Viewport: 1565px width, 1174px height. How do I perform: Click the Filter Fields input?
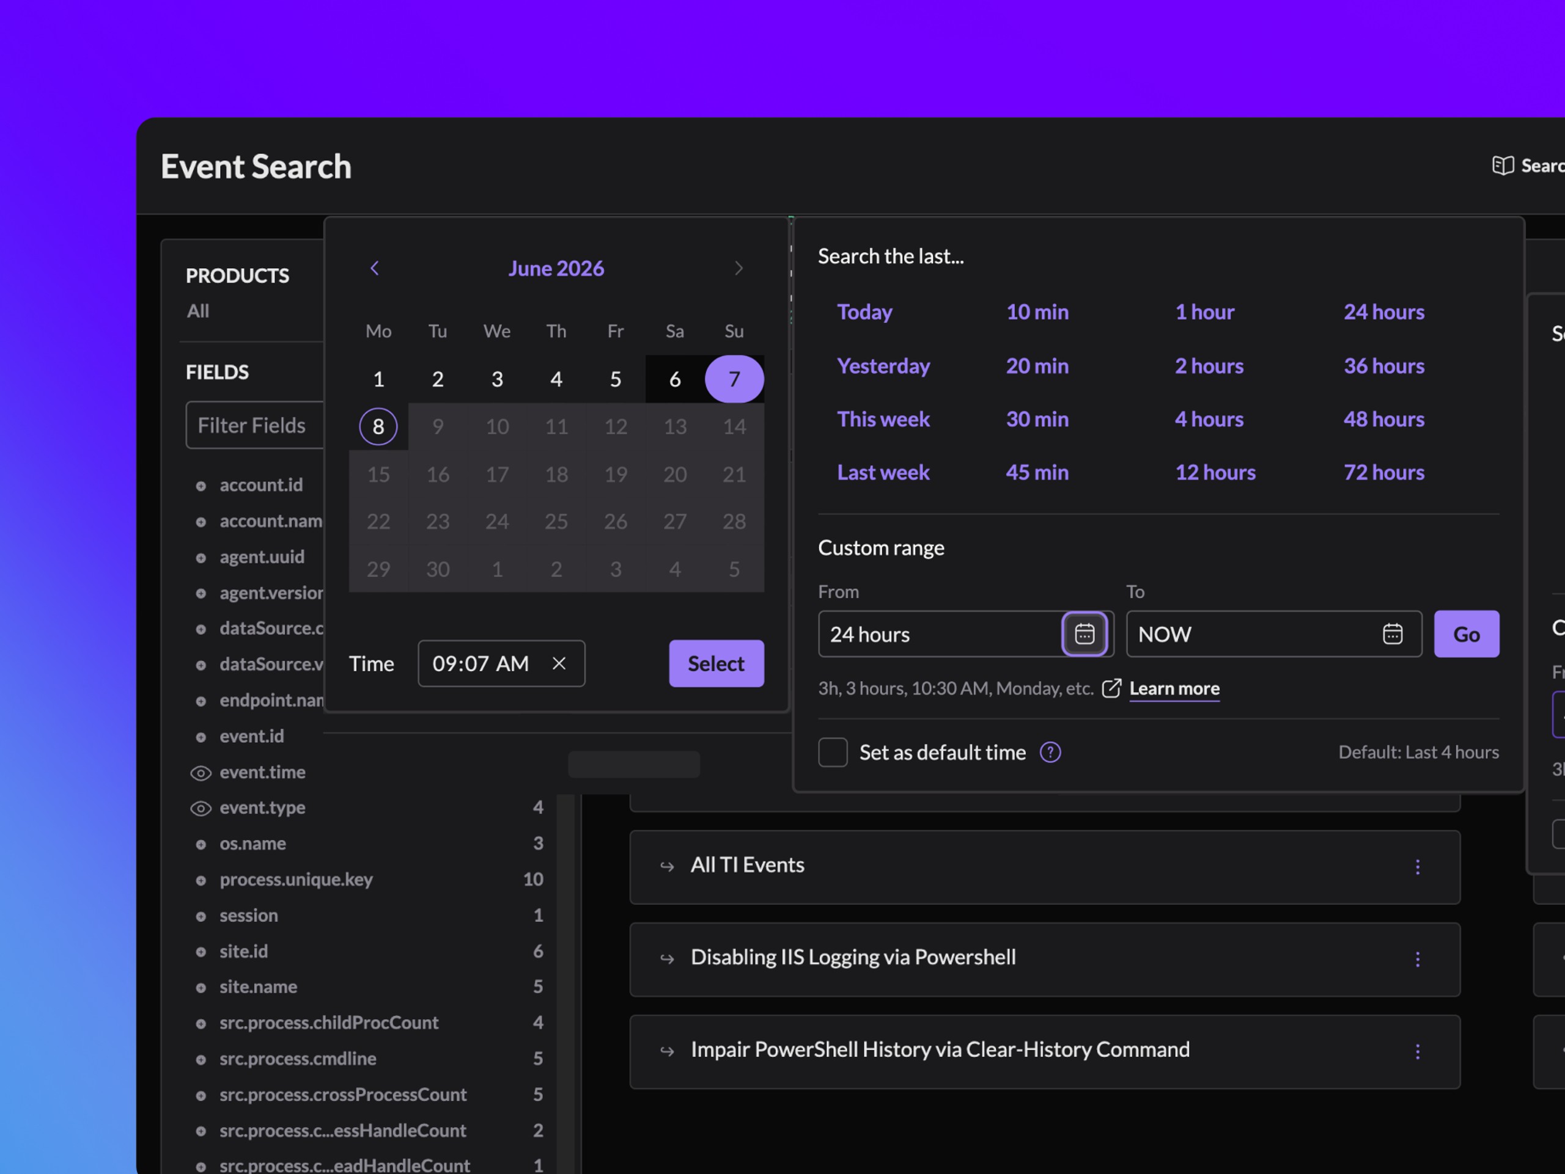tap(255, 426)
